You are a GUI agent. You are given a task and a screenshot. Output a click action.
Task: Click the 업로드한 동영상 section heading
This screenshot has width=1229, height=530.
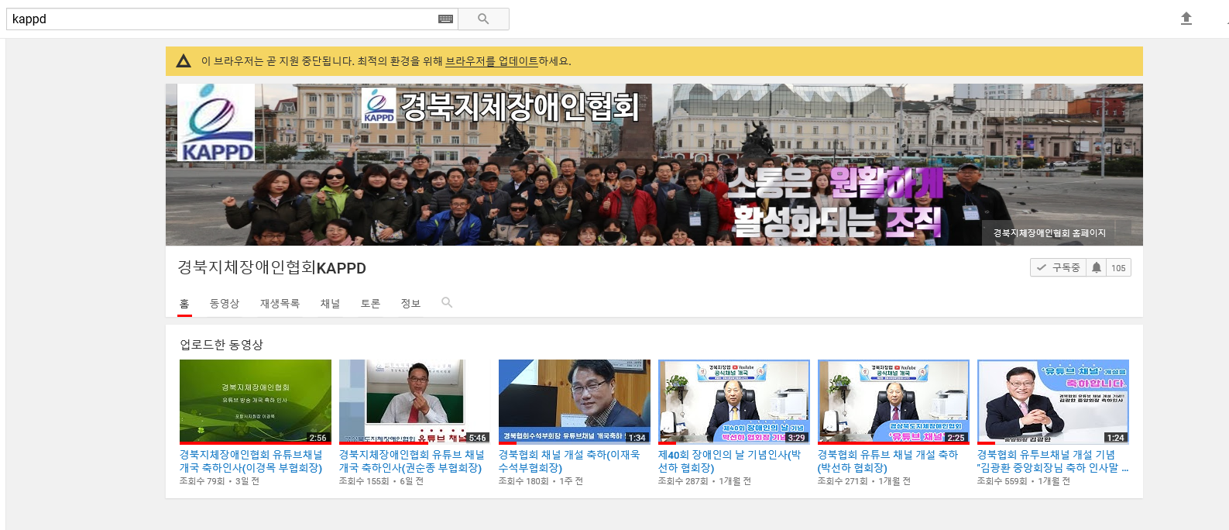[x=221, y=344]
